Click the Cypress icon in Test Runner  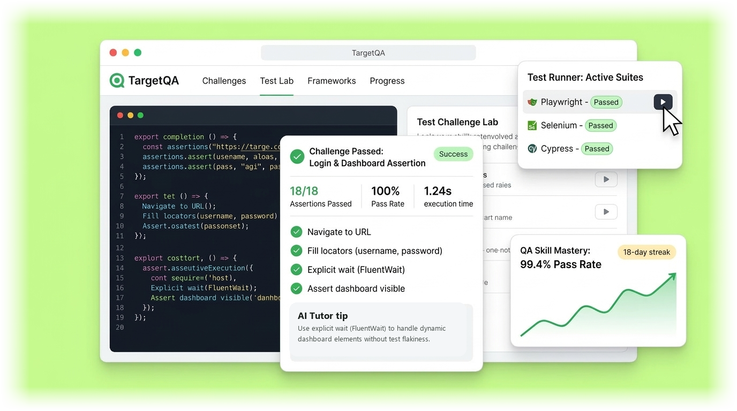(532, 149)
